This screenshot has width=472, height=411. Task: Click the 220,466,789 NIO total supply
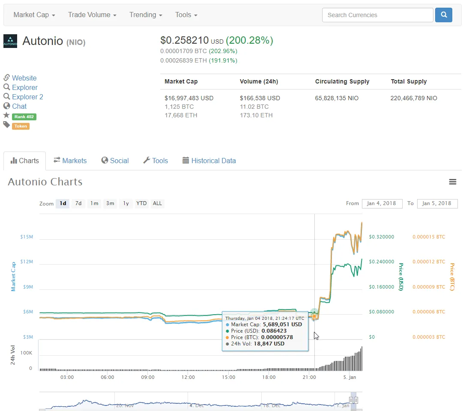(x=414, y=98)
